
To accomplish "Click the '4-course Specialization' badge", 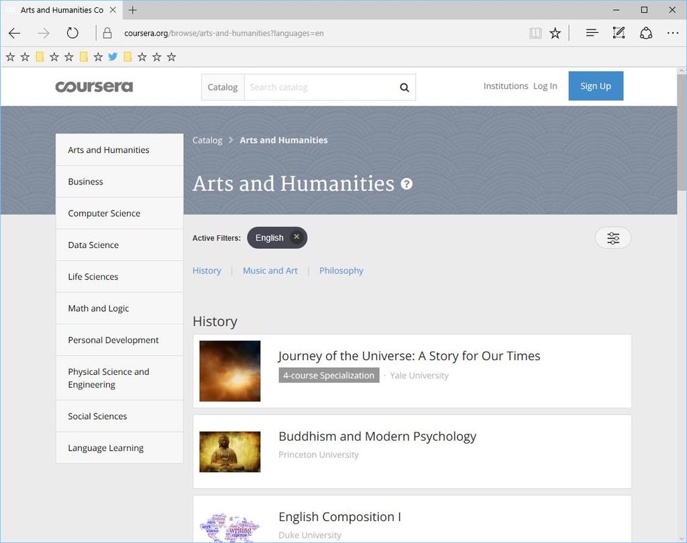I will click(329, 375).
